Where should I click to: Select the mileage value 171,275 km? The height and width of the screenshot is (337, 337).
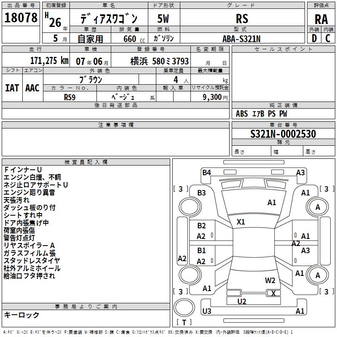[49, 61]
